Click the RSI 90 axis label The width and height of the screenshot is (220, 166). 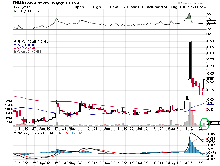[x=209, y=13]
